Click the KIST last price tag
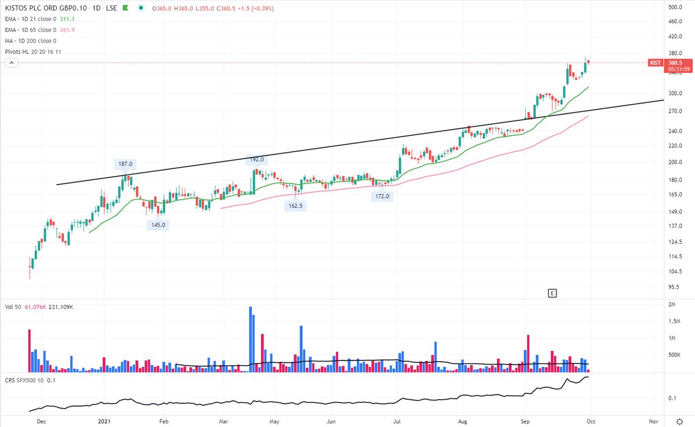695x427 pixels. (655, 62)
